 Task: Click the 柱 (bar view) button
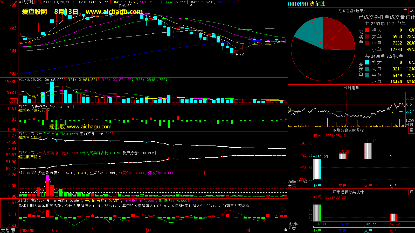point(405,10)
